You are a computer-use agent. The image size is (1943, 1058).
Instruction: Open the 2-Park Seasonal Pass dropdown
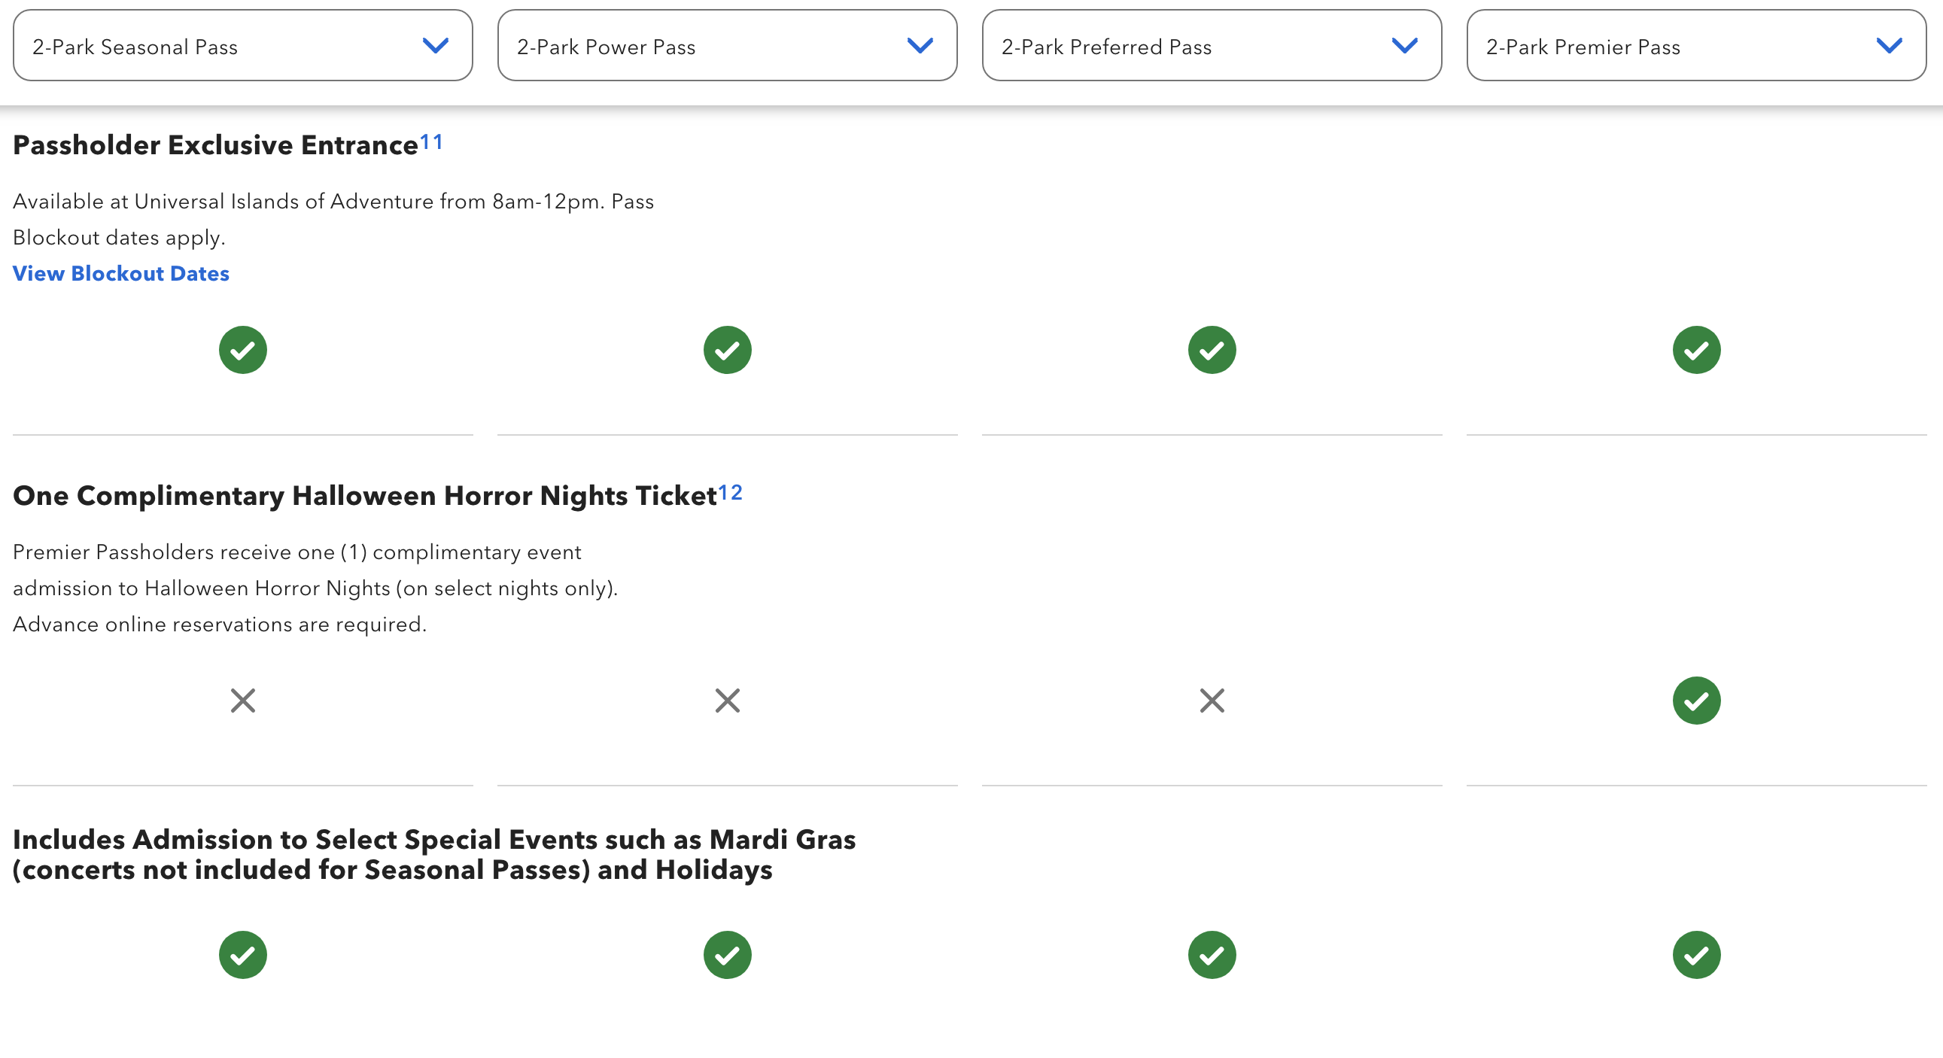point(242,46)
